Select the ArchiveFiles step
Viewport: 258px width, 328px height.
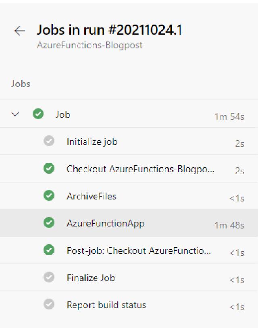(91, 196)
